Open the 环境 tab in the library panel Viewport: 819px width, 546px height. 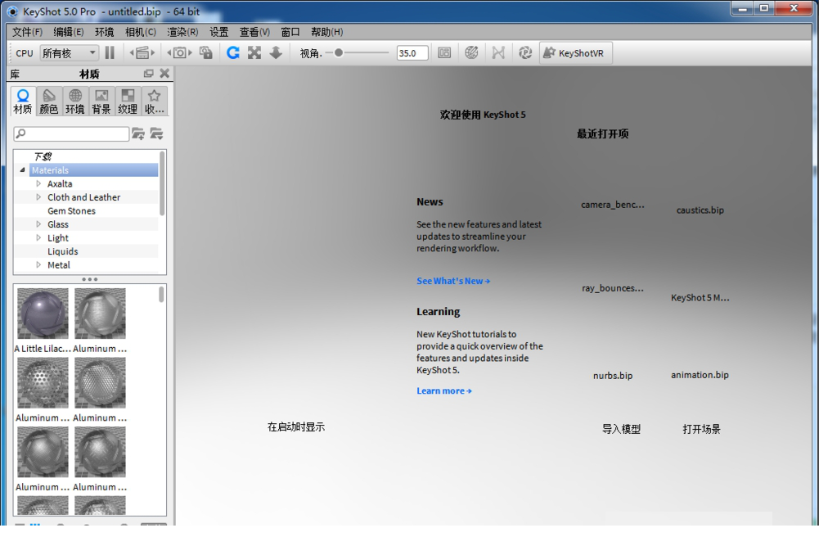point(75,102)
